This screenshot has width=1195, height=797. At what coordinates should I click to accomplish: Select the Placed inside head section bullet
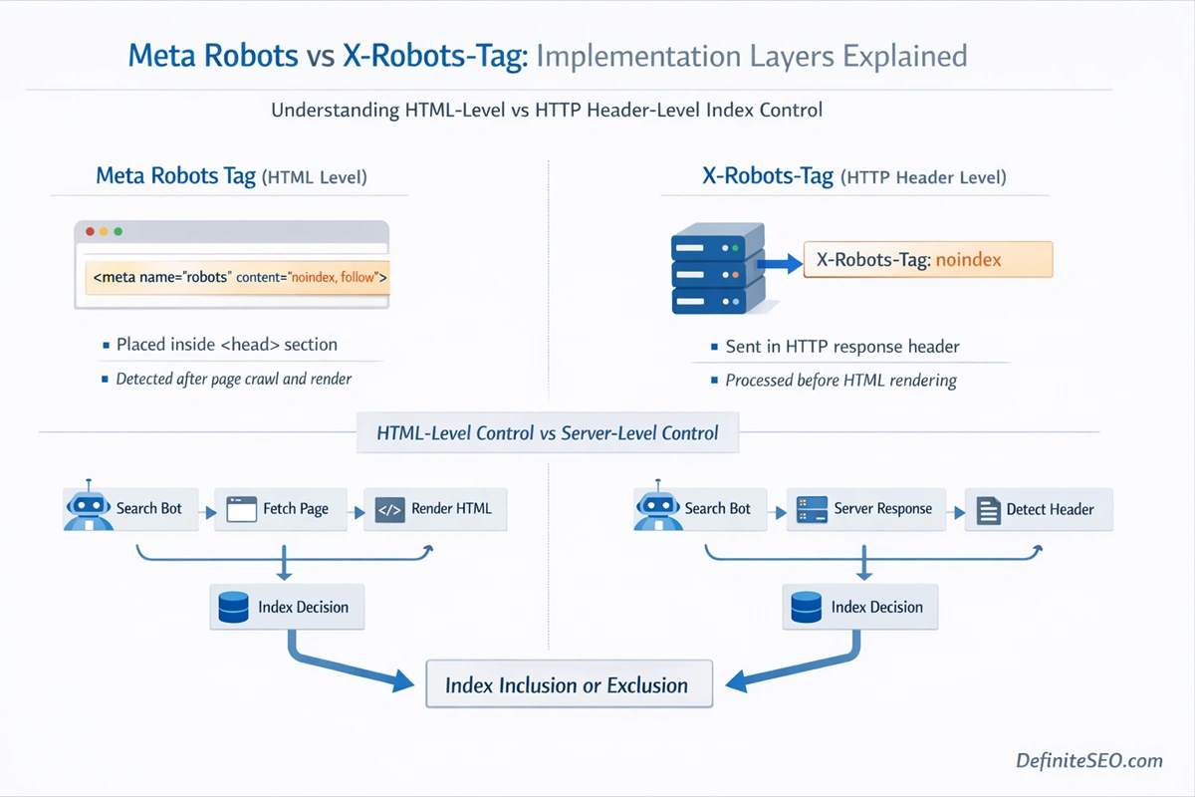[227, 344]
